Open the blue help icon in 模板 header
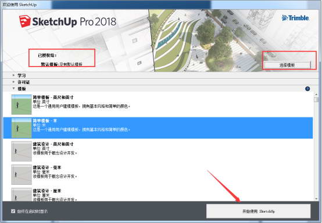Screen dimensions: 322x223 307,89
